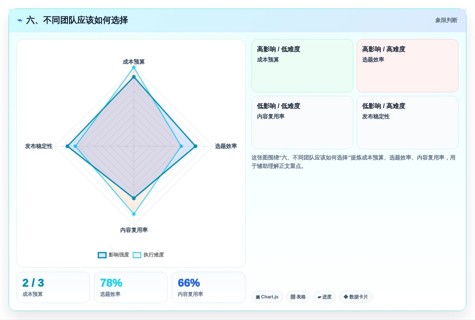Screen dimensions: 475x320
Task: Click the 影响强度 legend label
Action: 119,255
